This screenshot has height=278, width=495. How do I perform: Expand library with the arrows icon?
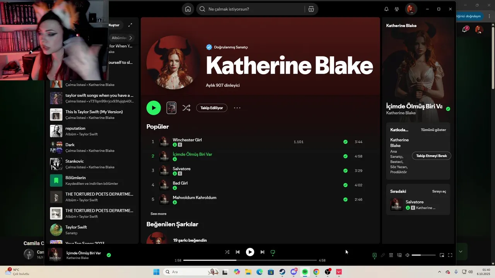coord(130,25)
